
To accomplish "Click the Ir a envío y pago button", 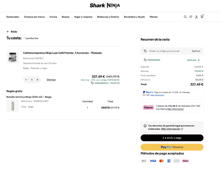I will point(172,138).
